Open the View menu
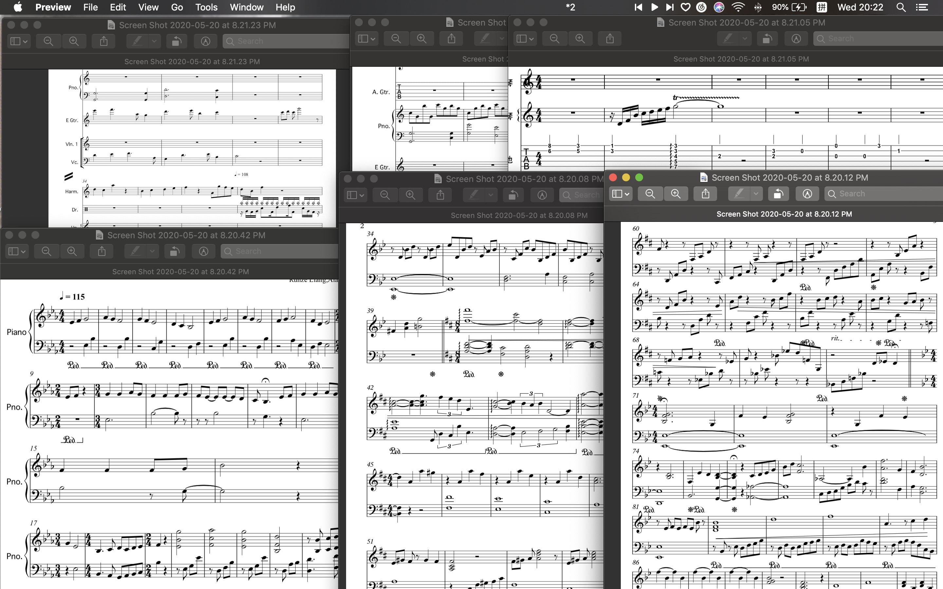Image resolution: width=943 pixels, height=589 pixels. point(148,7)
